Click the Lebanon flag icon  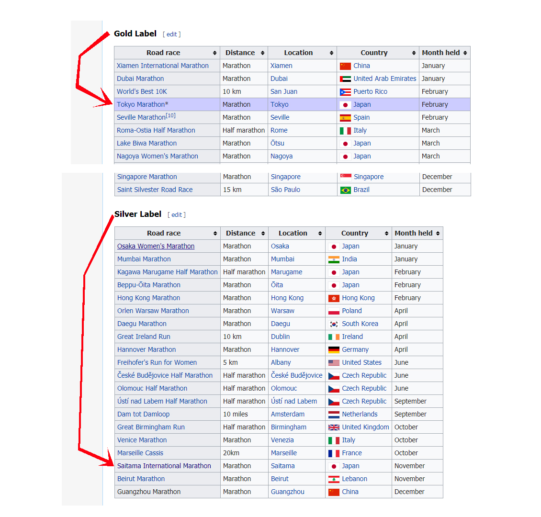334,479
